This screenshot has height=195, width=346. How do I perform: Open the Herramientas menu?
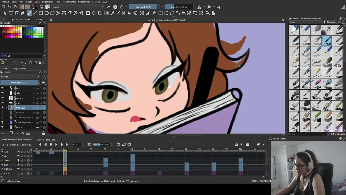(69, 2)
